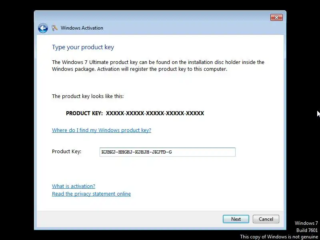Click the Cancel button
Screen dimensions: 320x240
(266, 219)
